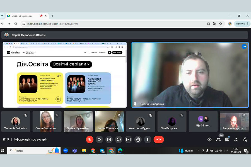Open Windows Start menu
This screenshot has height=167, width=251.
(x=3, y=151)
